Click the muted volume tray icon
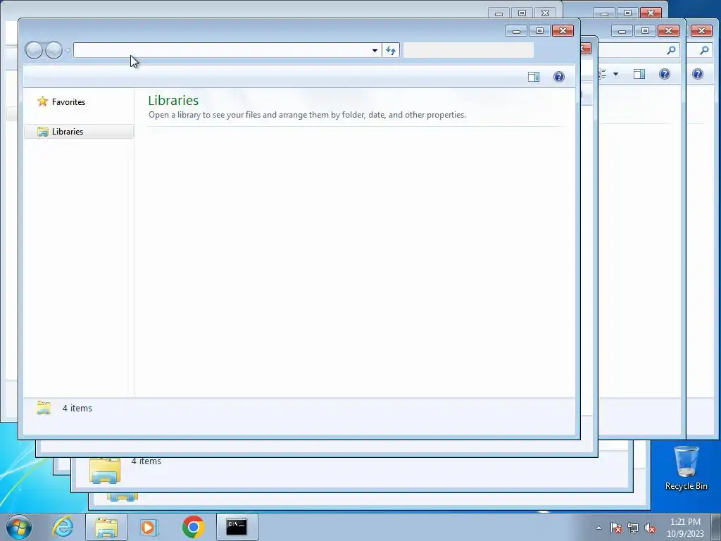721x541 pixels. (x=650, y=528)
